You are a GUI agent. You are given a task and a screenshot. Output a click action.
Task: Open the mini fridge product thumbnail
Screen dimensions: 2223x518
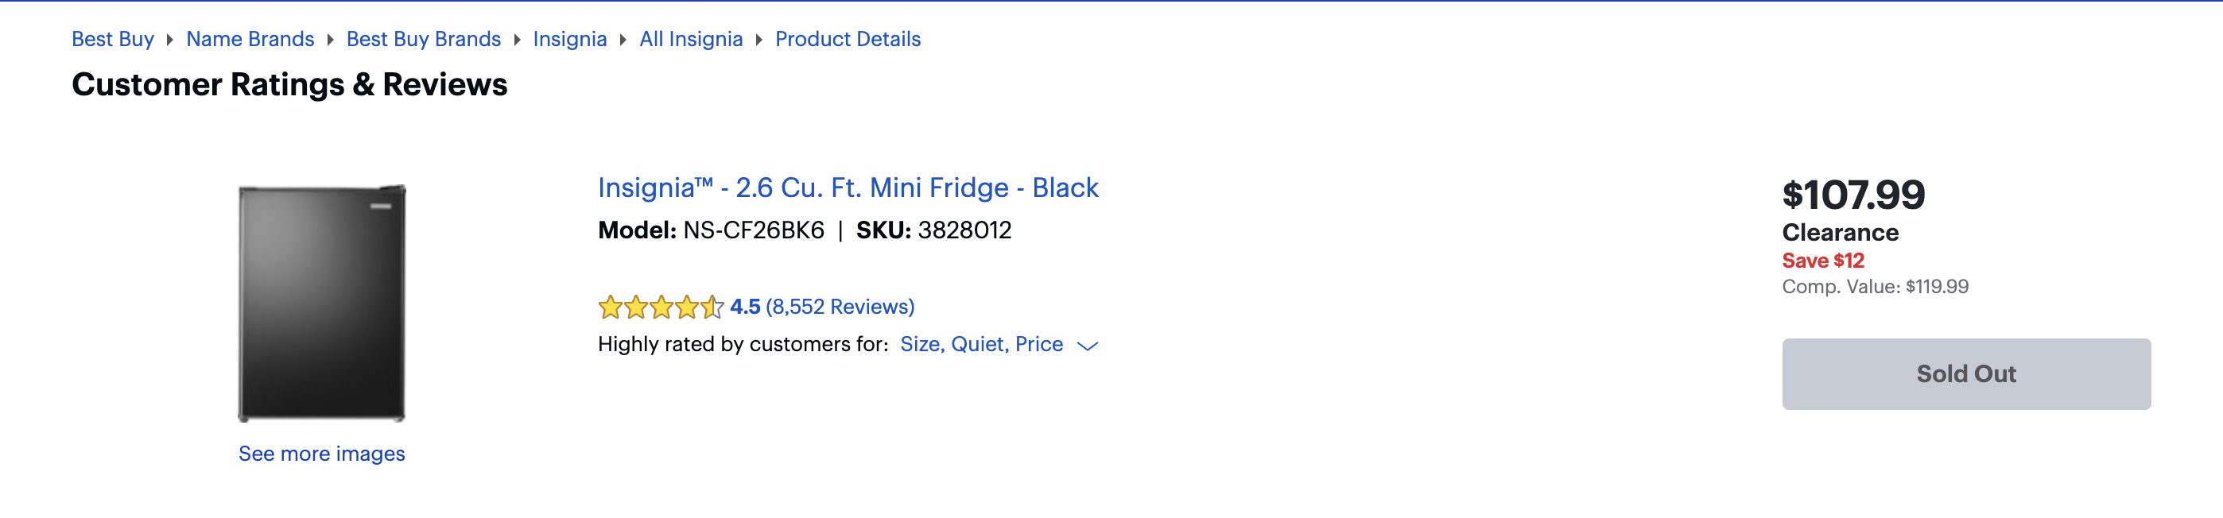pos(322,303)
